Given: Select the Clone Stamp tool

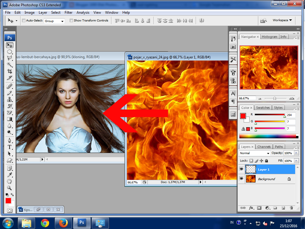Looking at the screenshot, I should coord(10,99).
